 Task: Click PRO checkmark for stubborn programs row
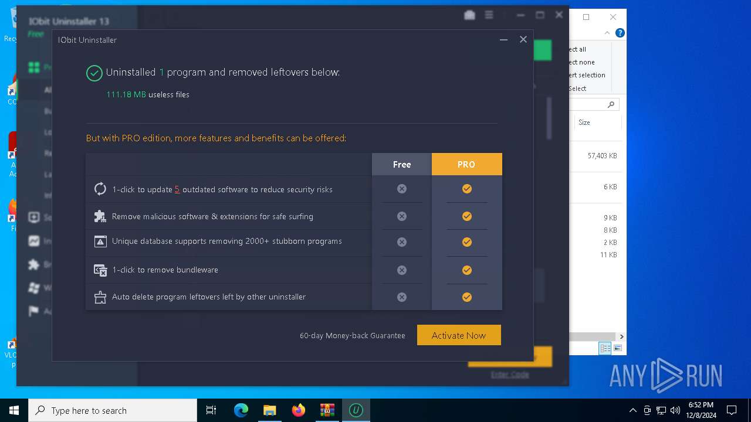(466, 241)
